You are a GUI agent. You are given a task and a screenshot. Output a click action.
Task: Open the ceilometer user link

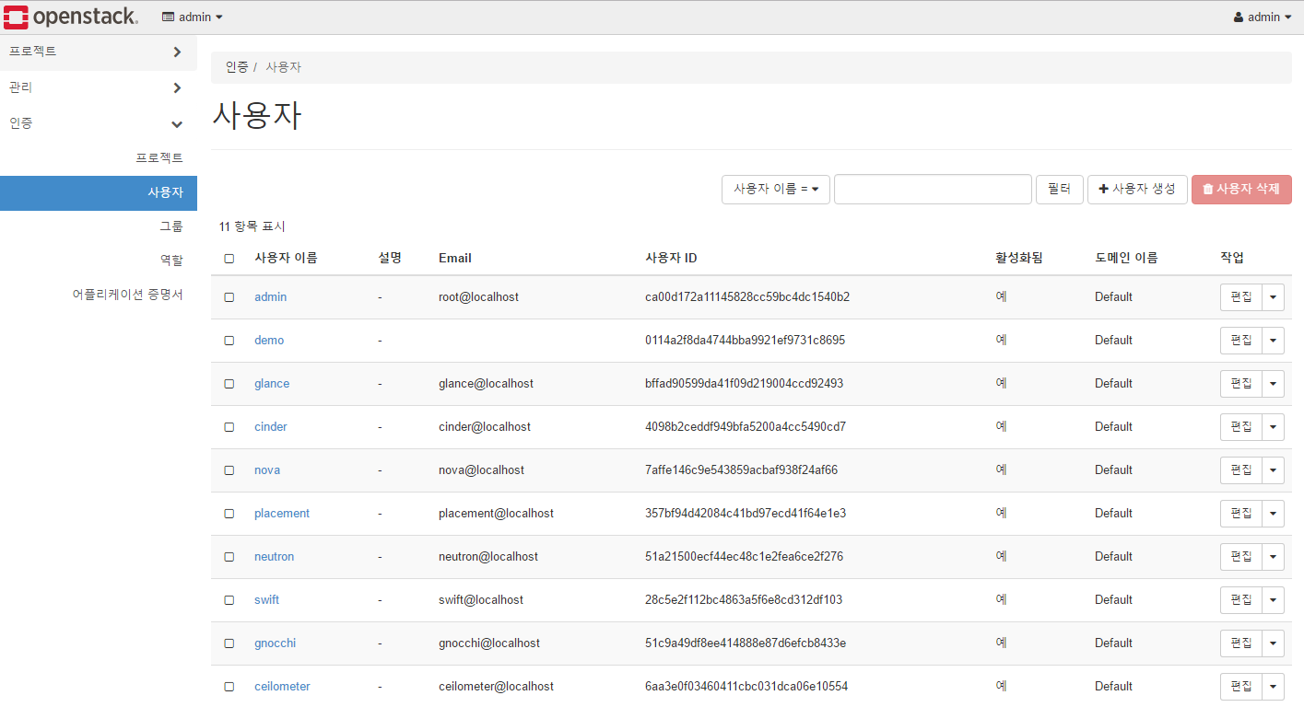point(282,687)
